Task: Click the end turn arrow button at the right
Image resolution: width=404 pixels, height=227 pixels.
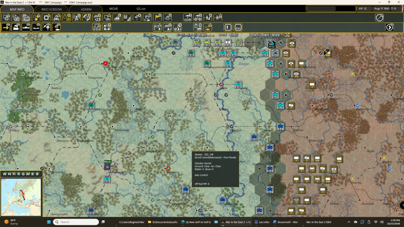Action: (x=390, y=27)
